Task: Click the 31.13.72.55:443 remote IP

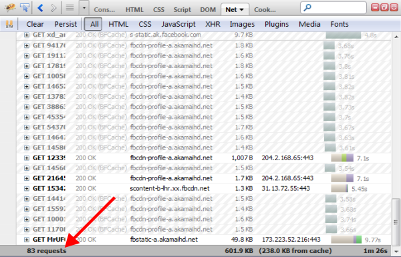Action: point(285,188)
